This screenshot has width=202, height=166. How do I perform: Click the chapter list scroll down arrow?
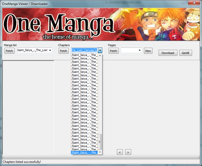point(100,152)
